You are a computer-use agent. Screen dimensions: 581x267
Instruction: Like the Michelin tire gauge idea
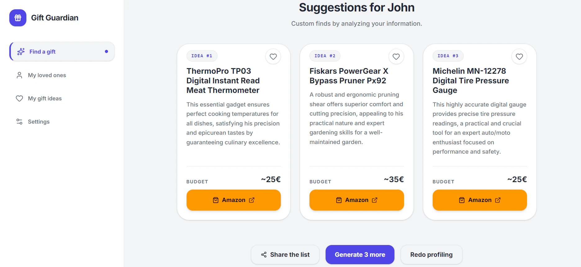[519, 57]
